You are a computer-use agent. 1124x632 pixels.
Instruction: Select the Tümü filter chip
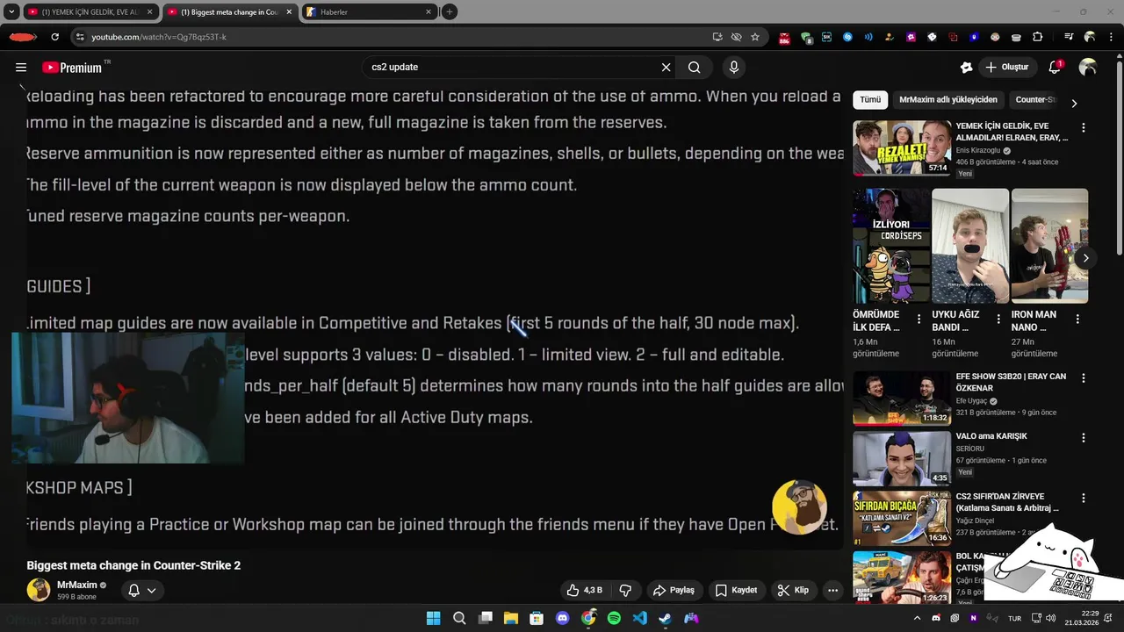pos(870,100)
